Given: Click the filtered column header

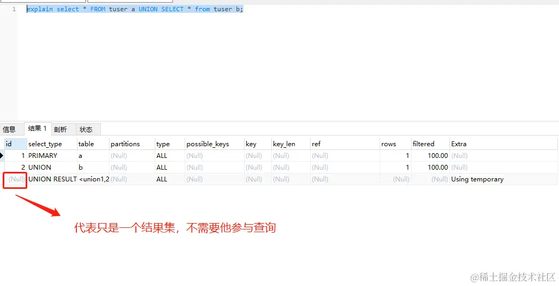Looking at the screenshot, I should 430,144.
